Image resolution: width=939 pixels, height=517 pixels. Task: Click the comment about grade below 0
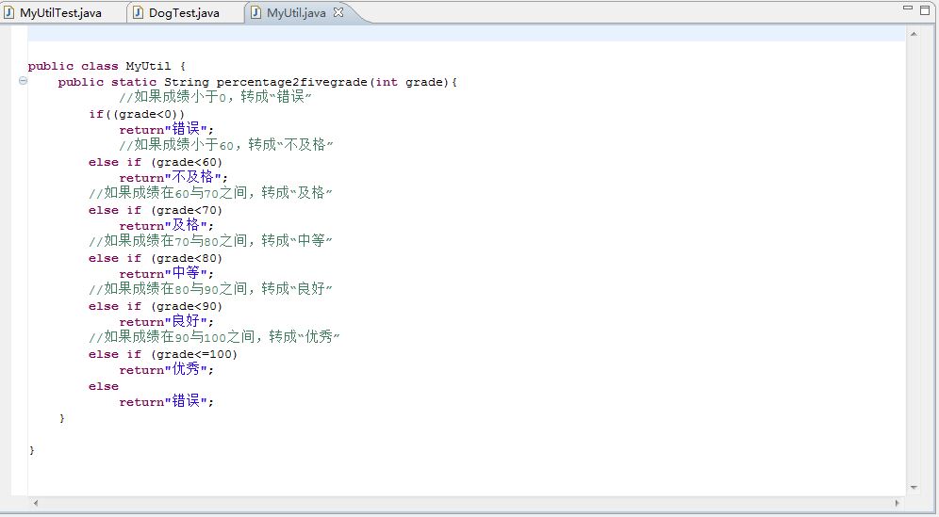216,96
